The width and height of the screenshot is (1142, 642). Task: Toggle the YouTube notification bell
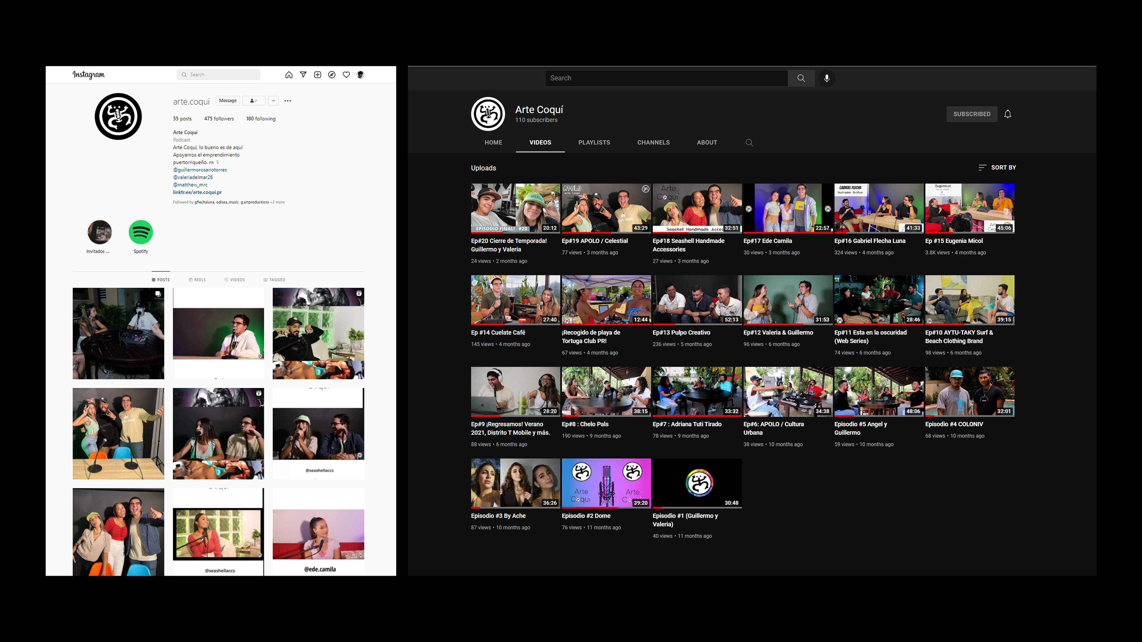(x=1007, y=114)
